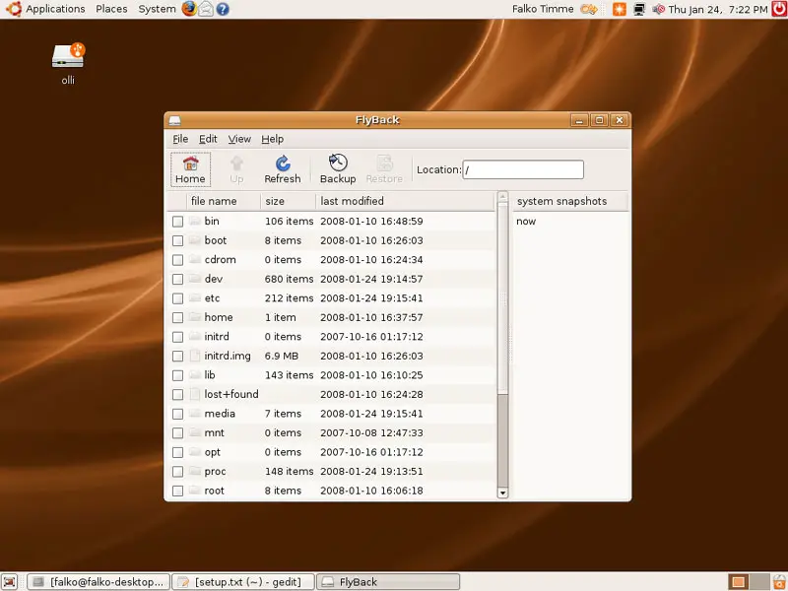Click the opt folder icon
Viewport: 788px width, 591px height.
coord(195,452)
